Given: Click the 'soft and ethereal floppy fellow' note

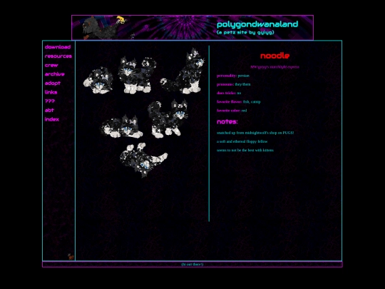Looking at the screenshot, I should [x=242, y=141].
